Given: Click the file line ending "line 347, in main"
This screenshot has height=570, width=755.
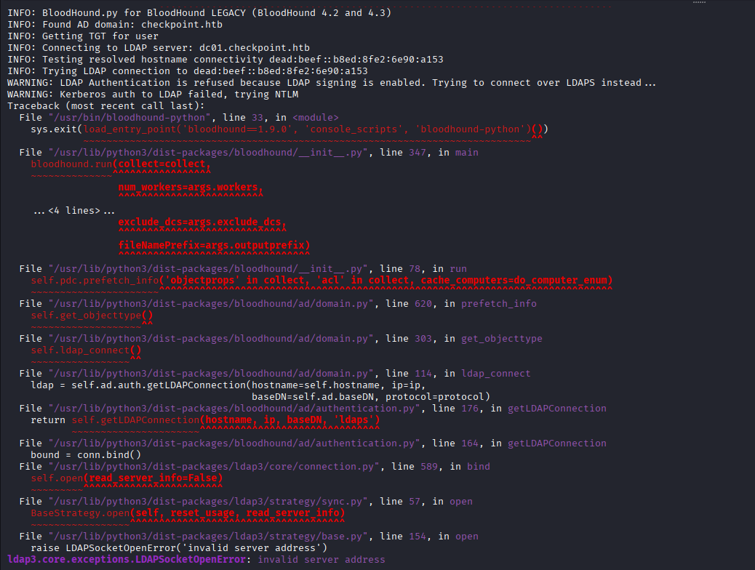Looking at the screenshot, I should tap(249, 152).
